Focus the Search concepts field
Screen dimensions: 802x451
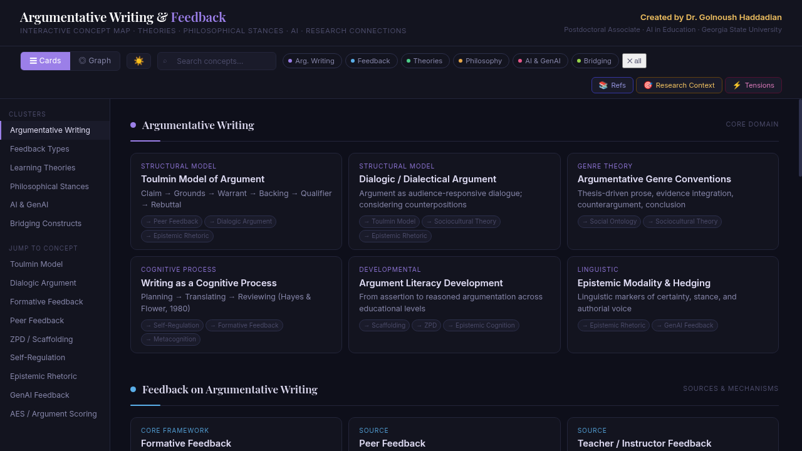217,61
